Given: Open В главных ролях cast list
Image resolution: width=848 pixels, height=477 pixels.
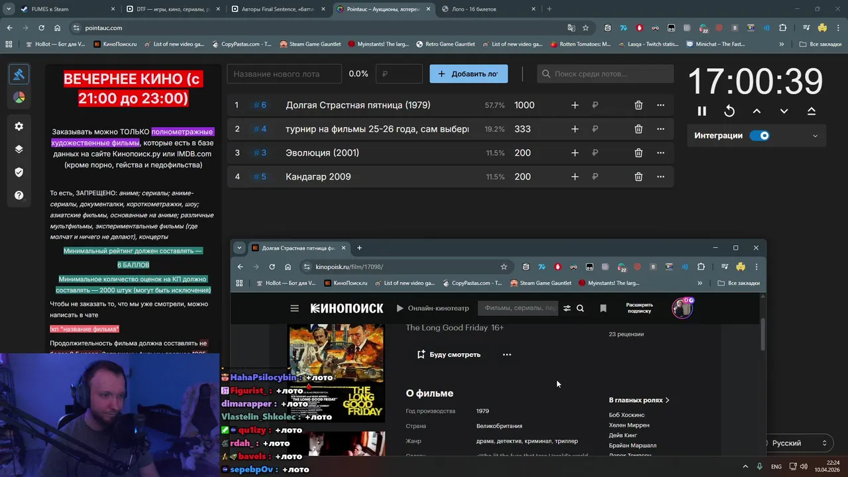Looking at the screenshot, I should [x=639, y=400].
